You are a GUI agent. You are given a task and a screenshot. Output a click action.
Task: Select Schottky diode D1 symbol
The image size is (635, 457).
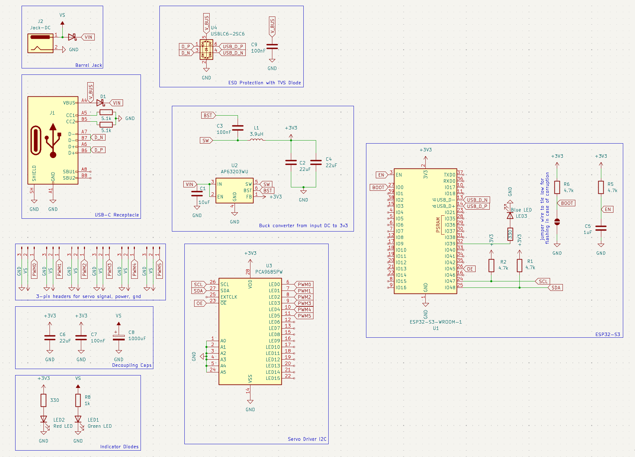tap(101, 102)
